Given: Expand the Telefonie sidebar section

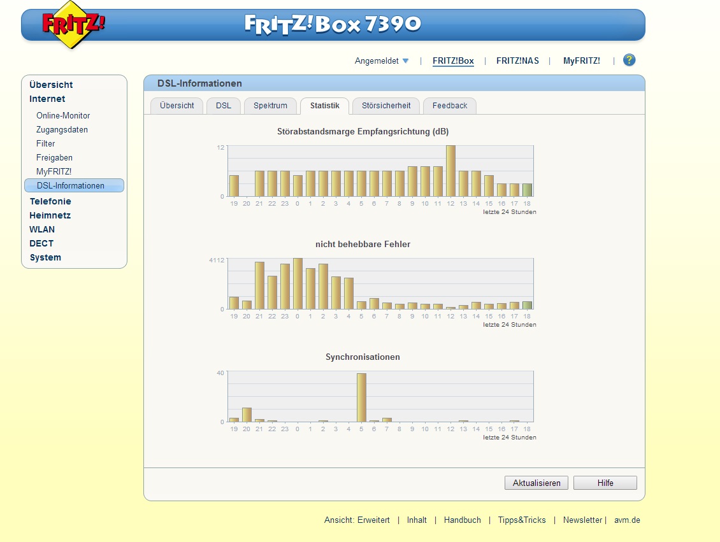Looking at the screenshot, I should (x=50, y=201).
